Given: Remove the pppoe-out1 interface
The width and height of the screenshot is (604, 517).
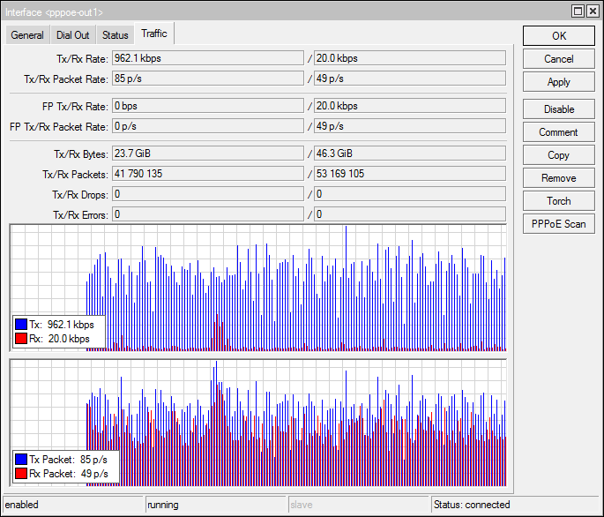Looking at the screenshot, I should 558,178.
